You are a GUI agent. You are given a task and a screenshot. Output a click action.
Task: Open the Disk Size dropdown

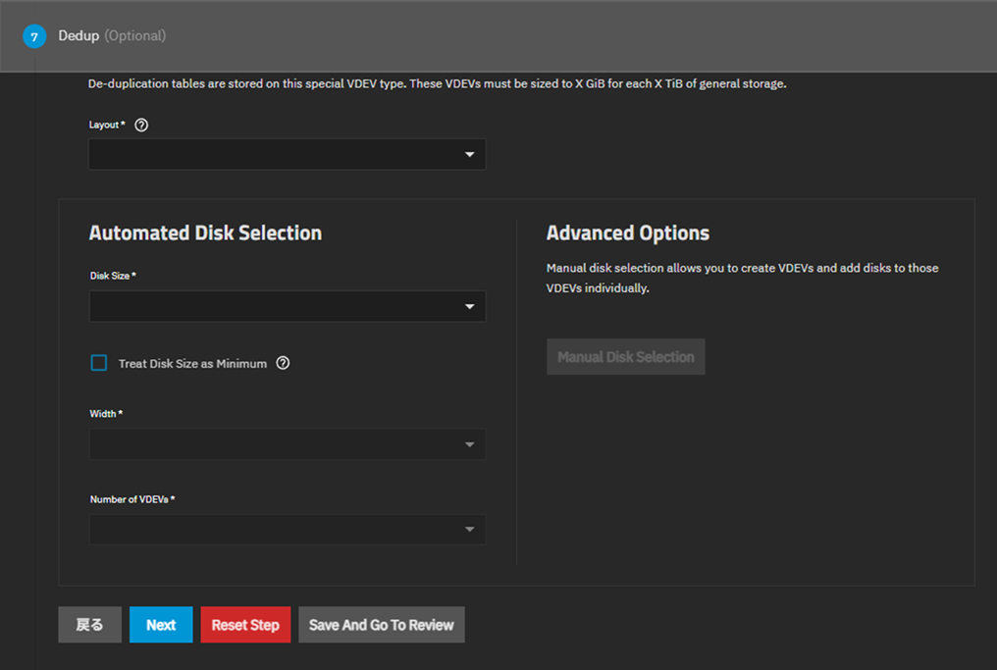288,306
